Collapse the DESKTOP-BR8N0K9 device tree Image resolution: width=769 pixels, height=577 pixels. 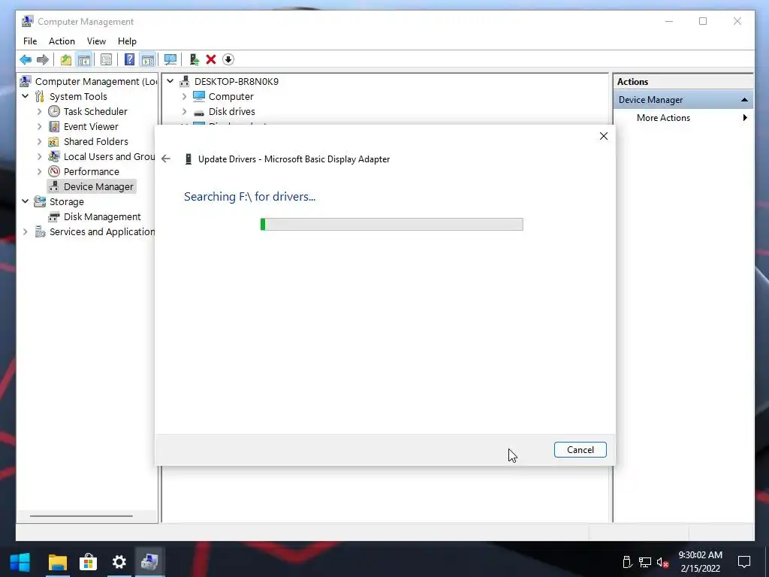(x=170, y=81)
